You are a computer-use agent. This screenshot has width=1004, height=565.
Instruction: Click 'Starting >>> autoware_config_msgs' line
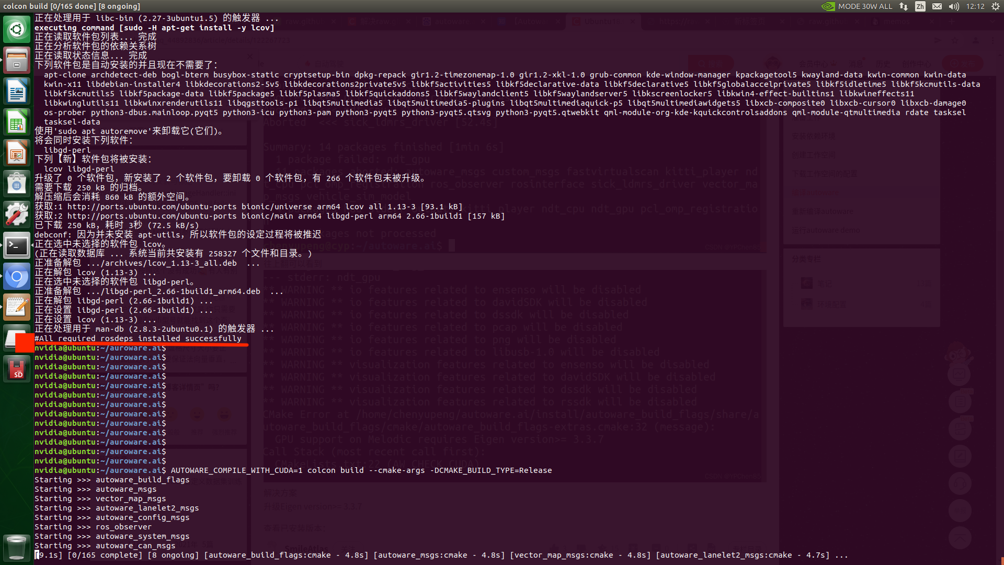coord(112,517)
